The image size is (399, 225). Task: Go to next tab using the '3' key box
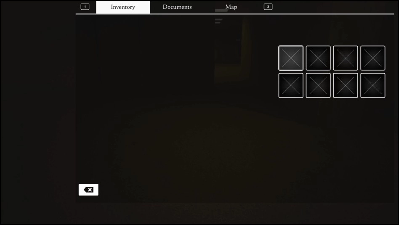268,7
